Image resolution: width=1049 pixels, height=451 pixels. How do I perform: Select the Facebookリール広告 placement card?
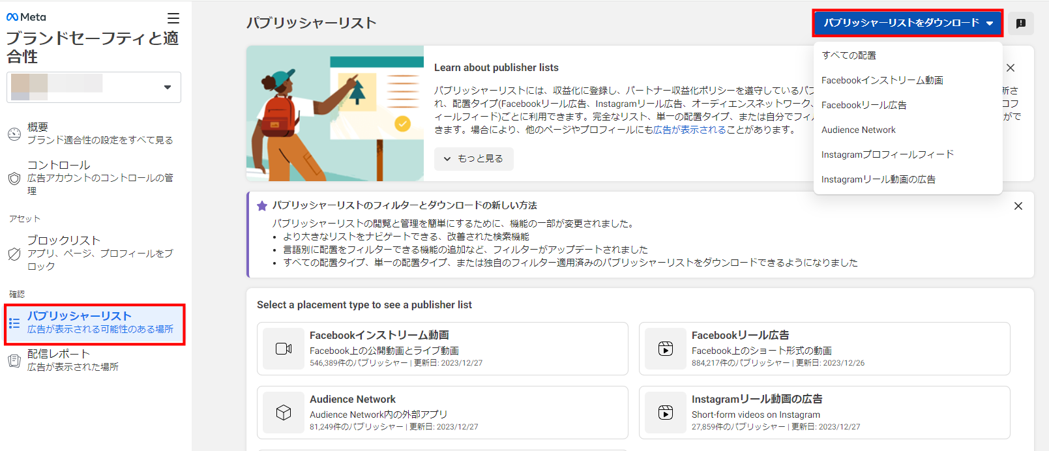(x=824, y=349)
